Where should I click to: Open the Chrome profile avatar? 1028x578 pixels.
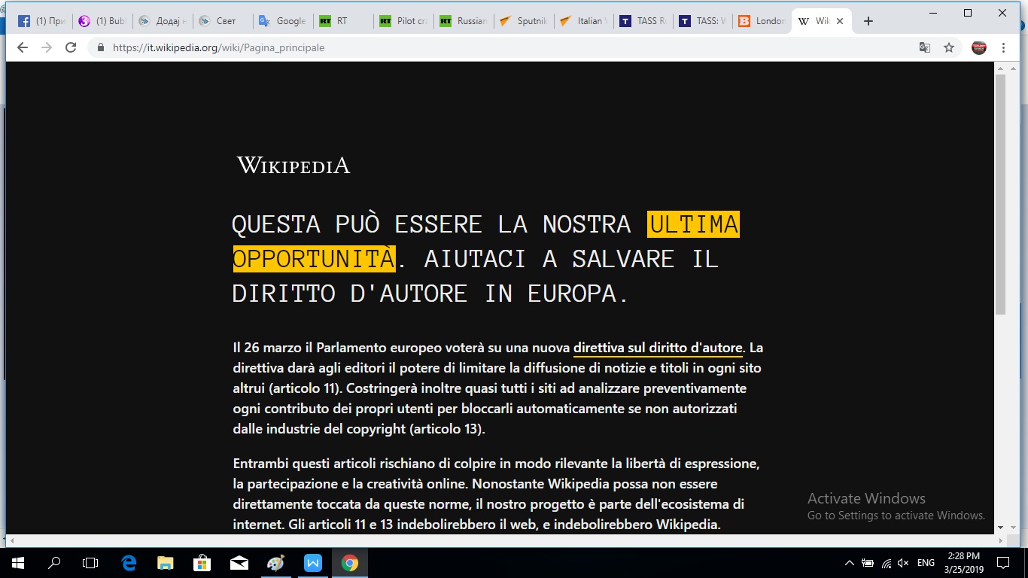coord(979,47)
